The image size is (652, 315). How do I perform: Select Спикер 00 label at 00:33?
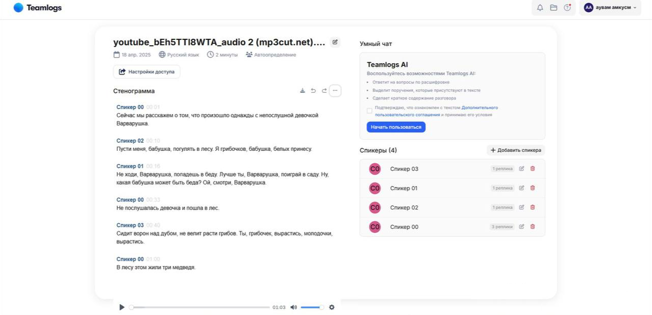point(130,200)
